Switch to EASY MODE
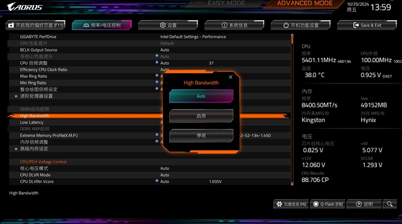402x224 pixels. click(x=226, y=4)
